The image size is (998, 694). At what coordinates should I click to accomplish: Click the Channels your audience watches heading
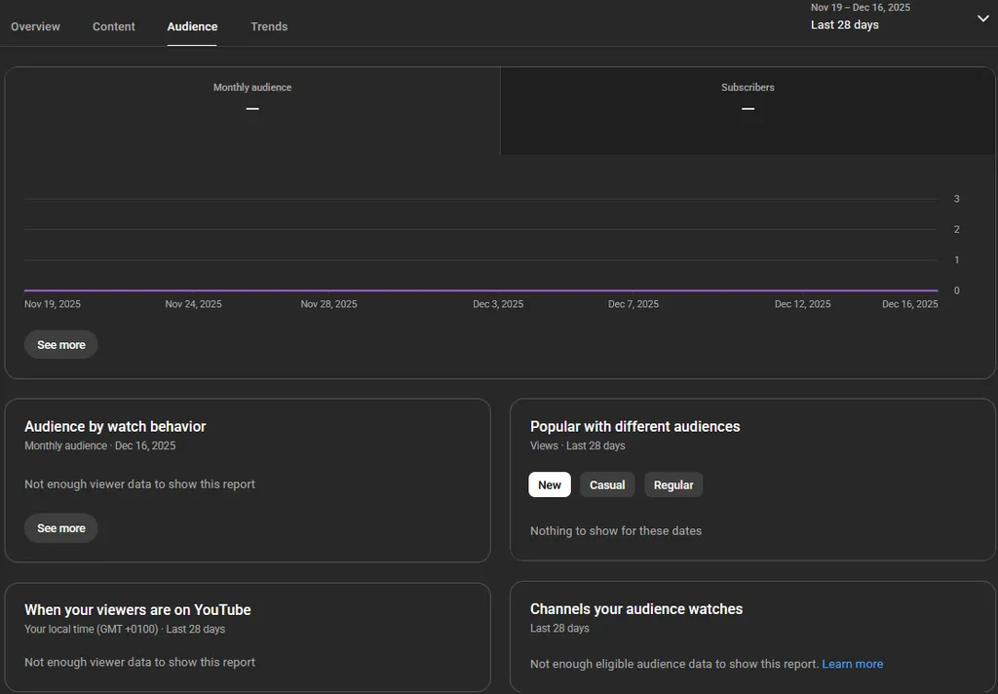[635, 609]
